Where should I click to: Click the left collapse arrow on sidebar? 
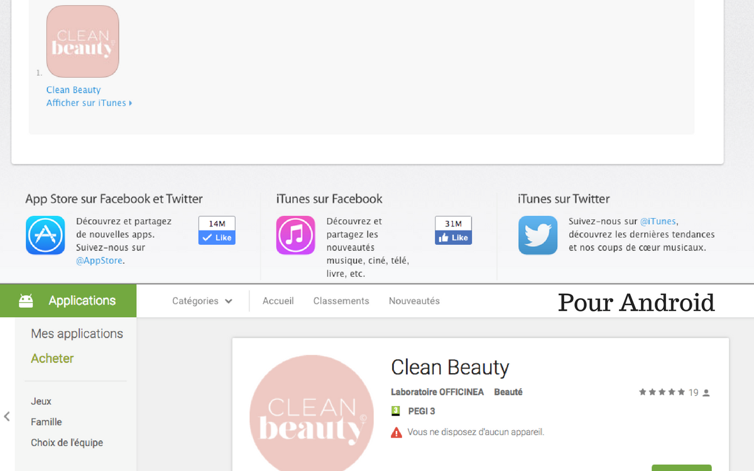(x=7, y=416)
